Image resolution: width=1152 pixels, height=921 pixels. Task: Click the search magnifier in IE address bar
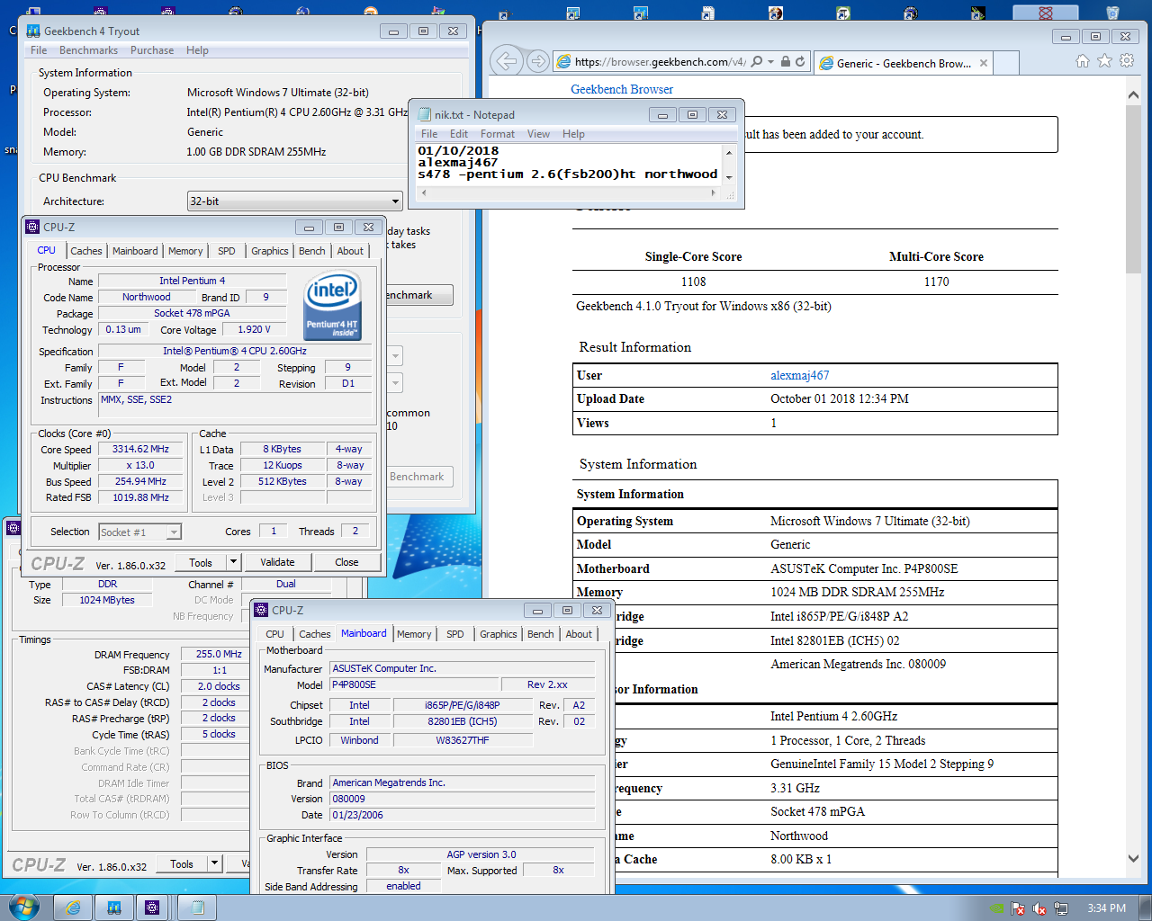[757, 61]
